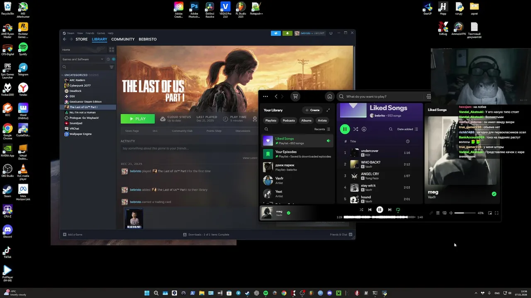Open Recents sort dropdown in library
This screenshot has height=298, width=531.
point(322,129)
